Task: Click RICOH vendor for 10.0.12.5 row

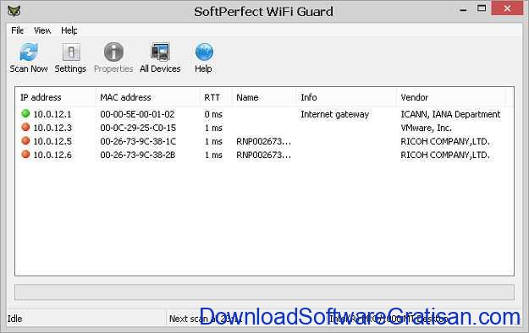Action: (445, 141)
